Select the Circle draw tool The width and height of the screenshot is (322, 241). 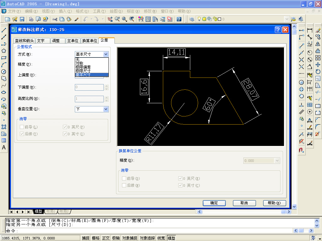[4, 72]
